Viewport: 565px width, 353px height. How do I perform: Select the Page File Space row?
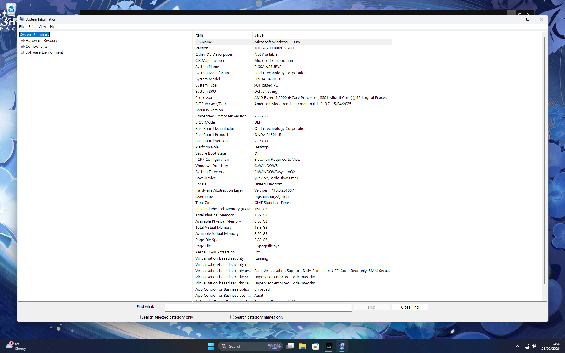(x=293, y=240)
